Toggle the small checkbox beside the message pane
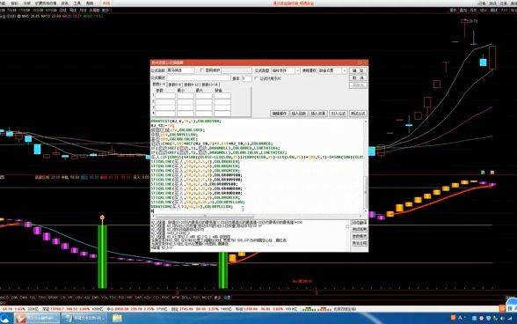 pyautogui.click(x=347, y=226)
